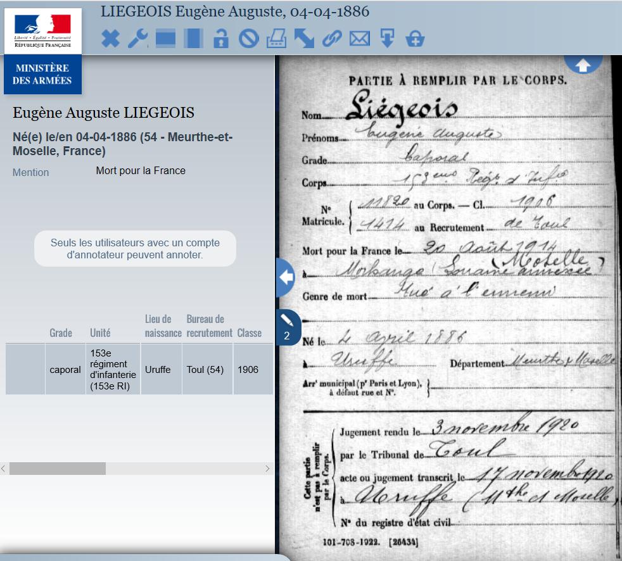Select the vertical layout rectangle icon
This screenshot has width=622, height=561.
[x=193, y=39]
